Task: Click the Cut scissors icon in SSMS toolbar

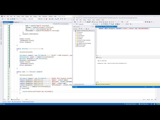Action: (110, 22)
